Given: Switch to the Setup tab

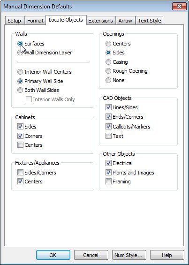Looking at the screenshot, I should point(15,21).
